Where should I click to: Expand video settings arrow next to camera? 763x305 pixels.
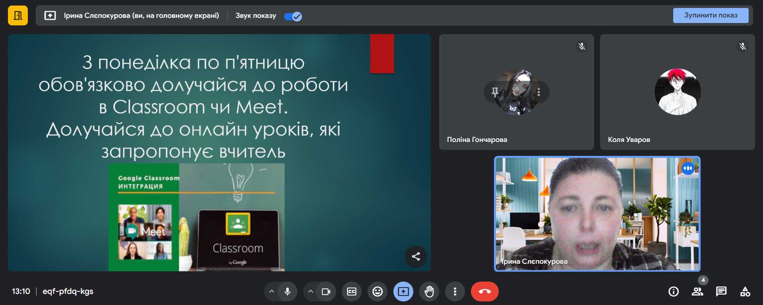click(x=311, y=292)
